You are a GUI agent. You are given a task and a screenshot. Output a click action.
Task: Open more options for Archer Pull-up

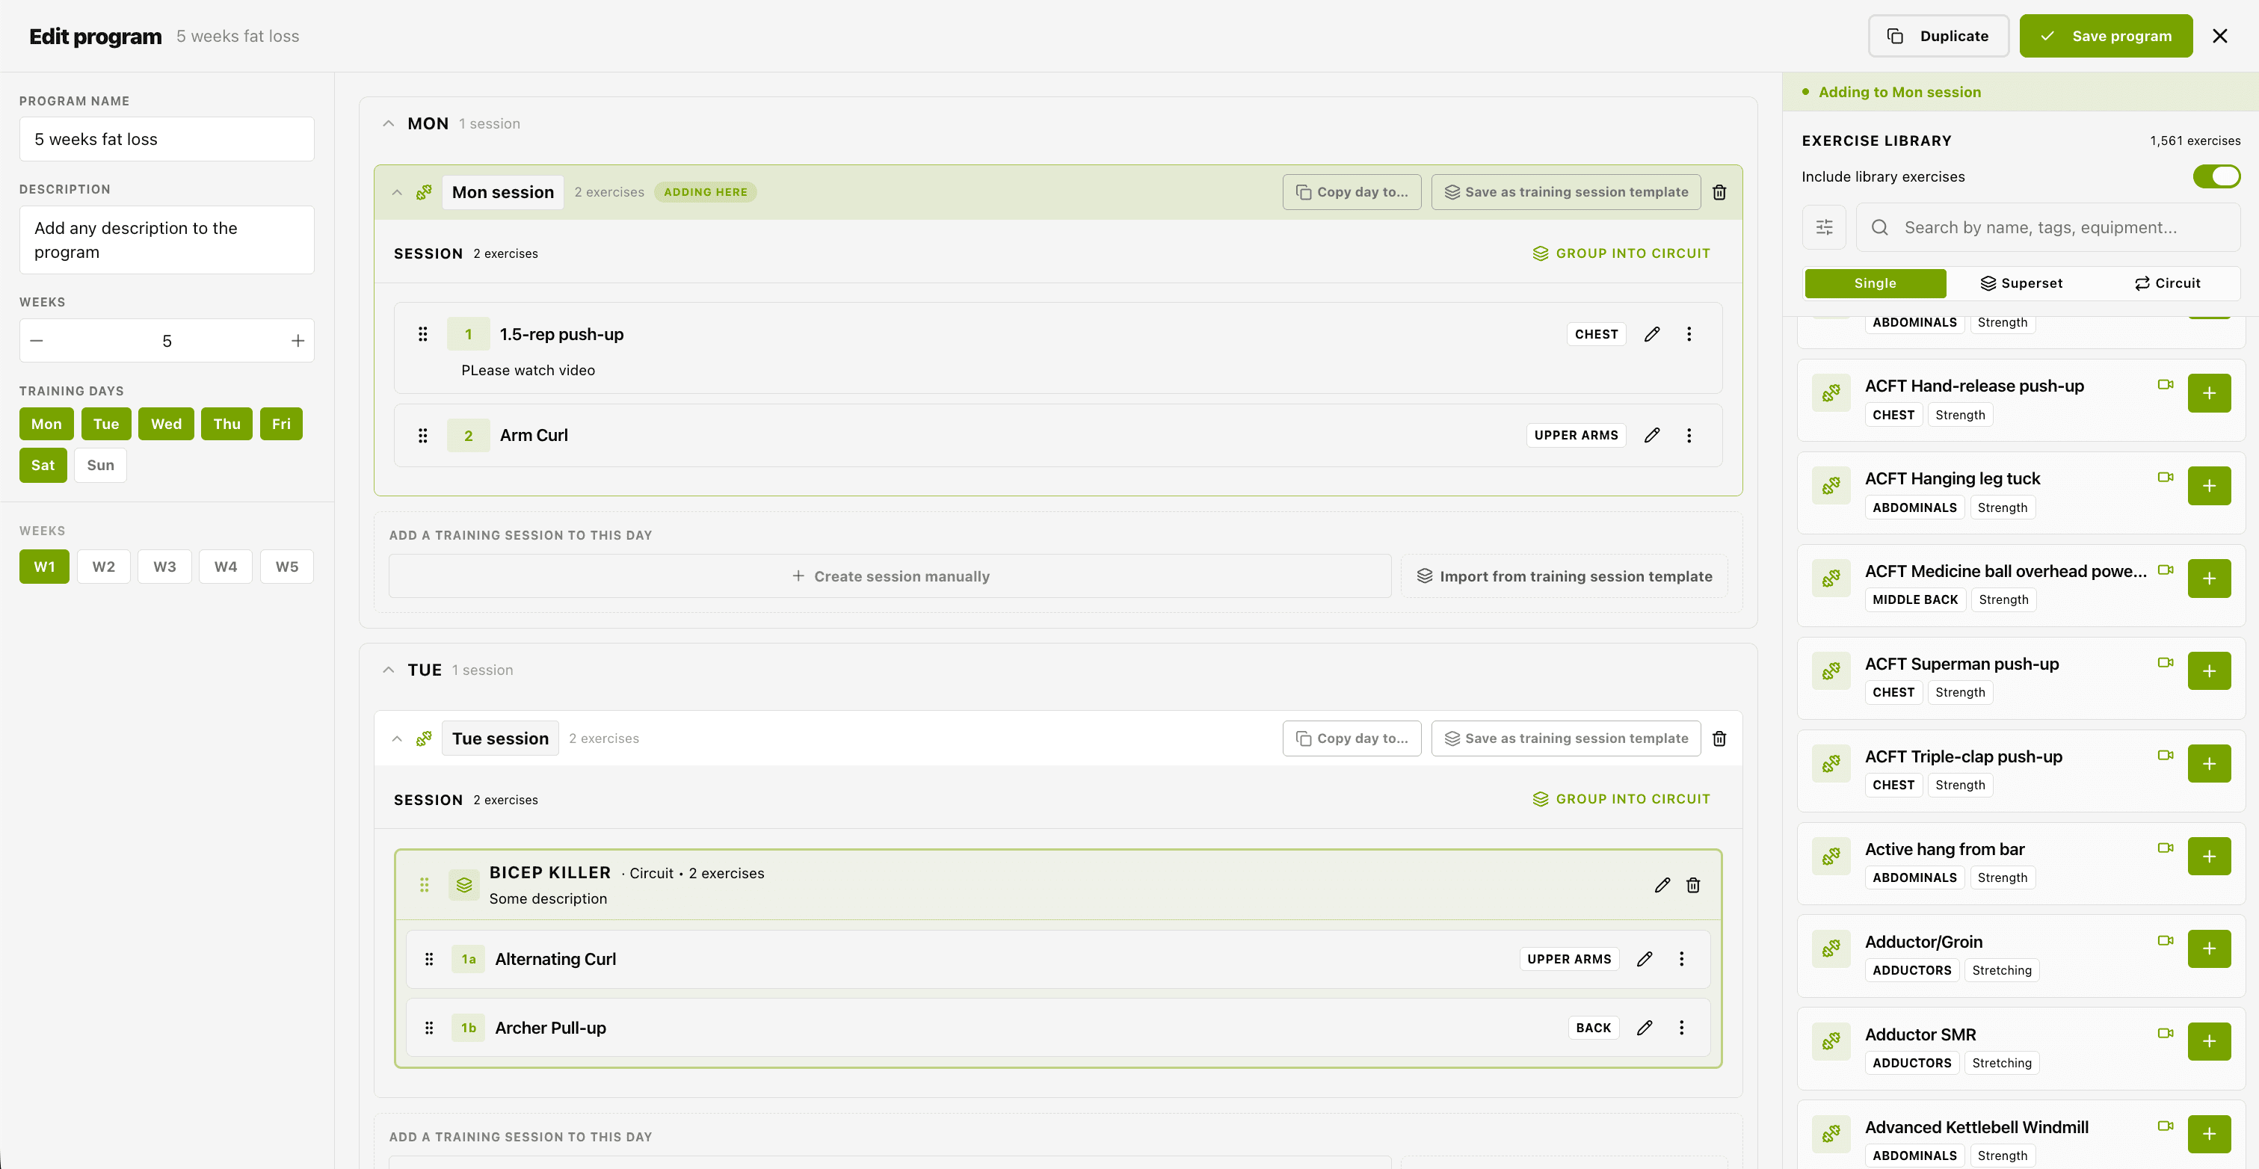(1681, 1028)
